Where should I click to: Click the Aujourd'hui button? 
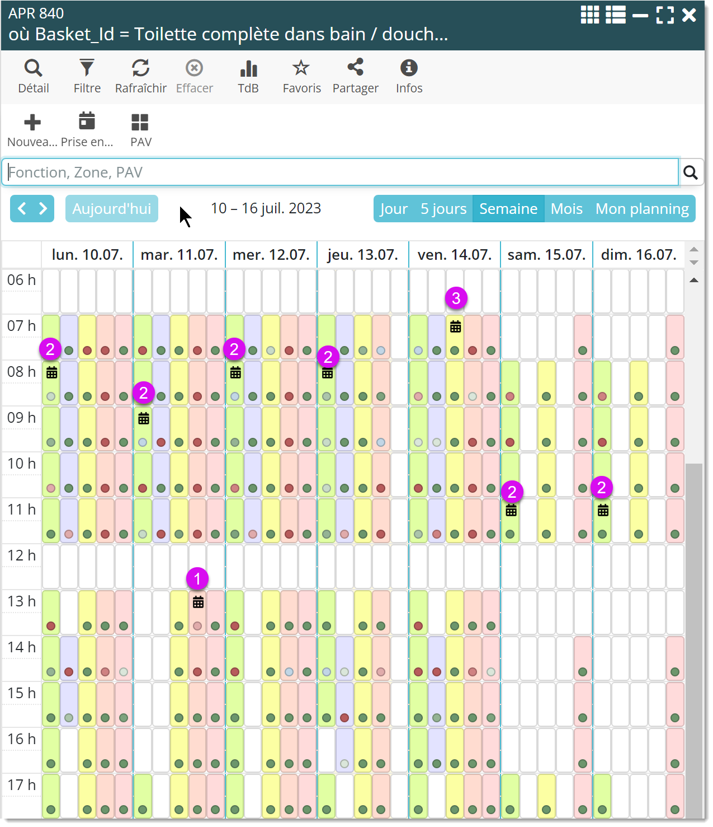click(112, 209)
